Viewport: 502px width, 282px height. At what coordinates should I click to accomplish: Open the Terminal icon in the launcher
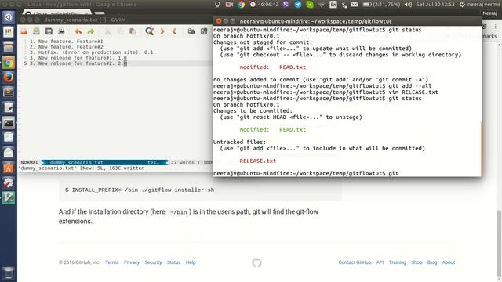(9, 123)
